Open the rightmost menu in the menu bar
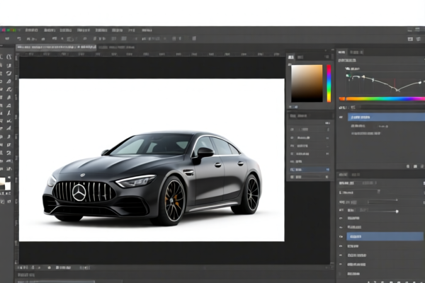This screenshot has width=425, height=283. tap(147, 30)
